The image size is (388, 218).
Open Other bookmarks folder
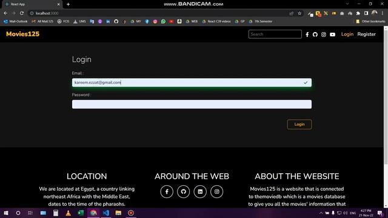[370, 22]
